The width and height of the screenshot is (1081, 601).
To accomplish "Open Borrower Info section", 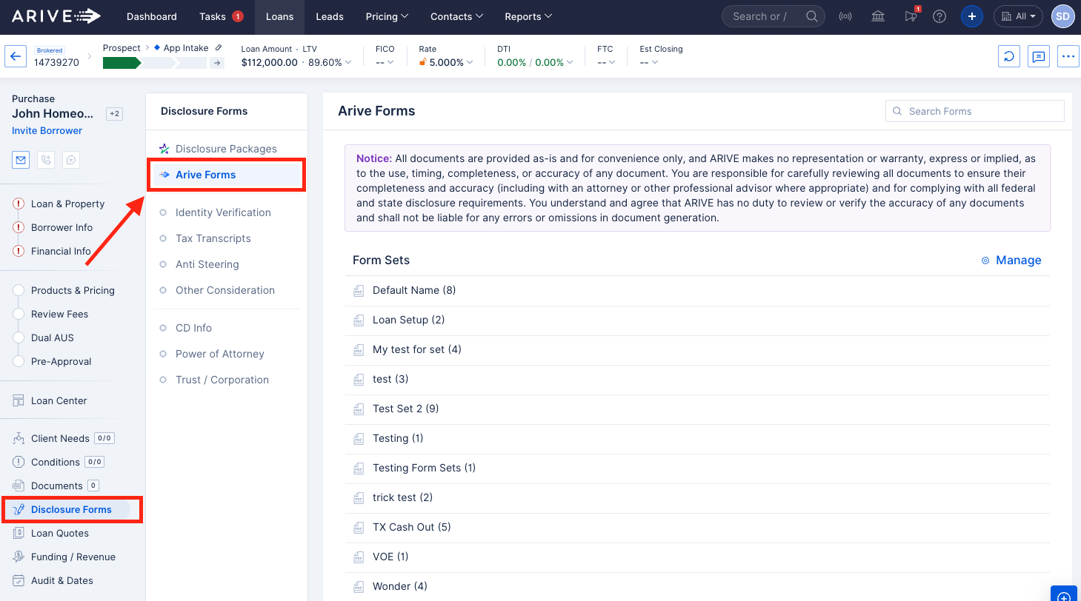I will 61,227.
